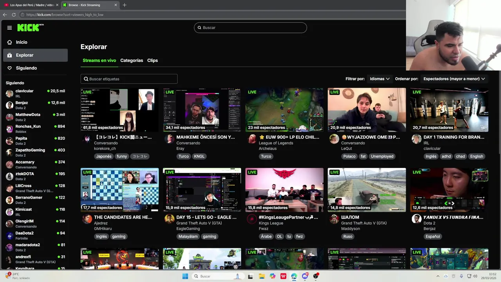Image resolution: width=501 pixels, height=282 pixels.
Task: Click ztokDOTA avatar in the sidebar
Action: point(9,176)
